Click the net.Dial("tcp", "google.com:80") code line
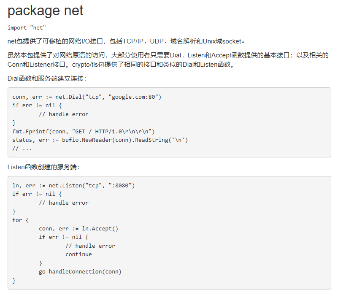346x295 pixels. point(87,97)
